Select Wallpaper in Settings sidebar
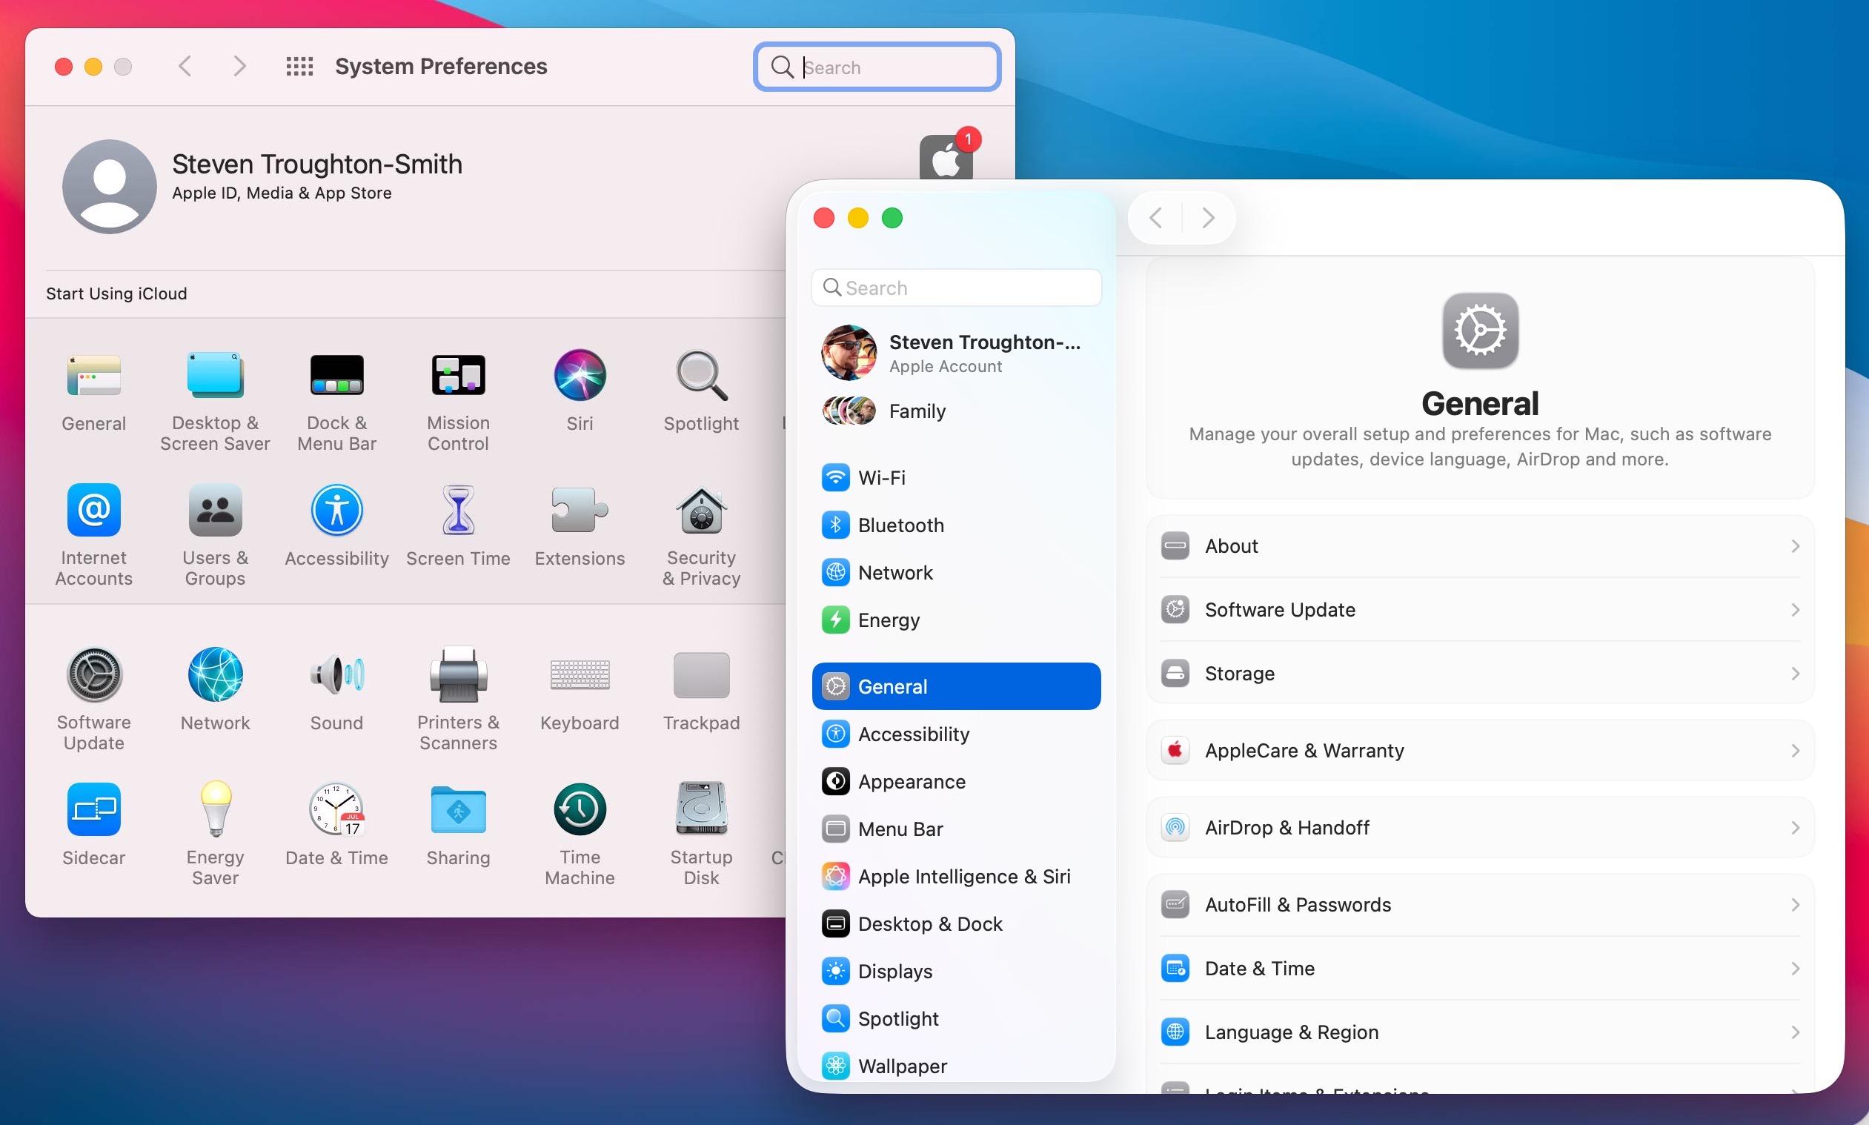 [x=956, y=1066]
